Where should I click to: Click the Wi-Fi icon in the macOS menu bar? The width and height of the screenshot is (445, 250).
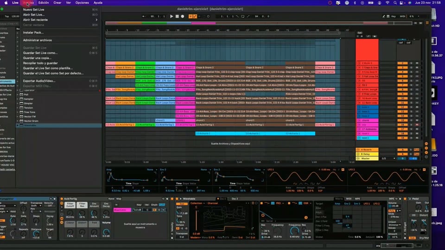coord(388,3)
